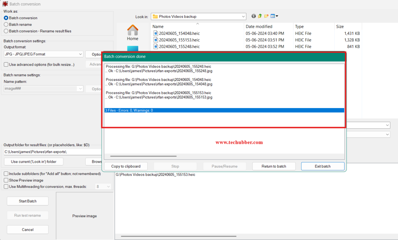The image size is (398, 240).
Task: Click the Pause/Resume button
Action: [x=225, y=166]
